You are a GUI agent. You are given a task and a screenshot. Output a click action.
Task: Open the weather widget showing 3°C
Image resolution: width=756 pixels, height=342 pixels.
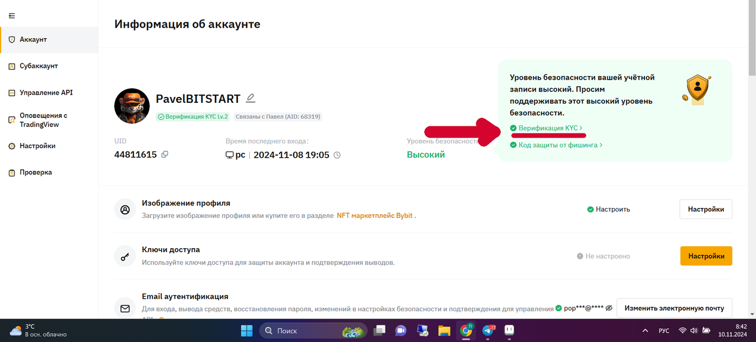pyautogui.click(x=38, y=331)
